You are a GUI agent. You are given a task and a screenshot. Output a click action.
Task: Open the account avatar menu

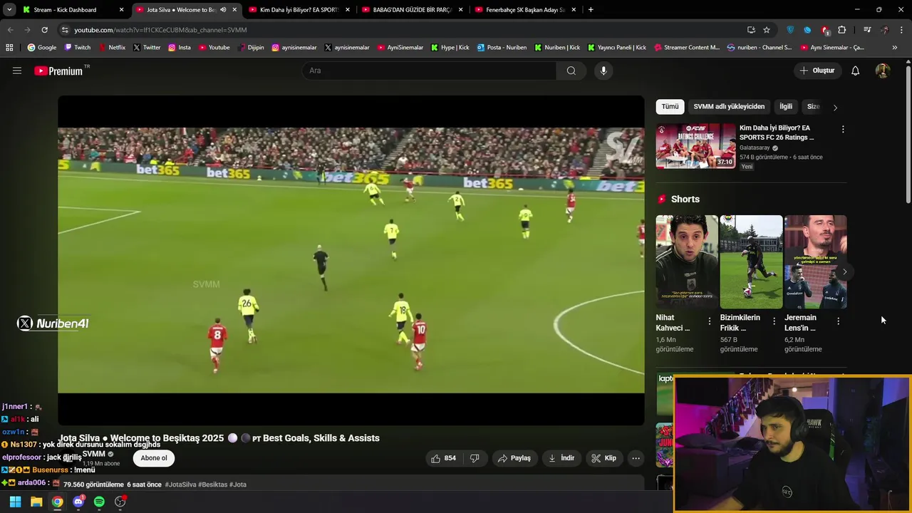(x=882, y=71)
